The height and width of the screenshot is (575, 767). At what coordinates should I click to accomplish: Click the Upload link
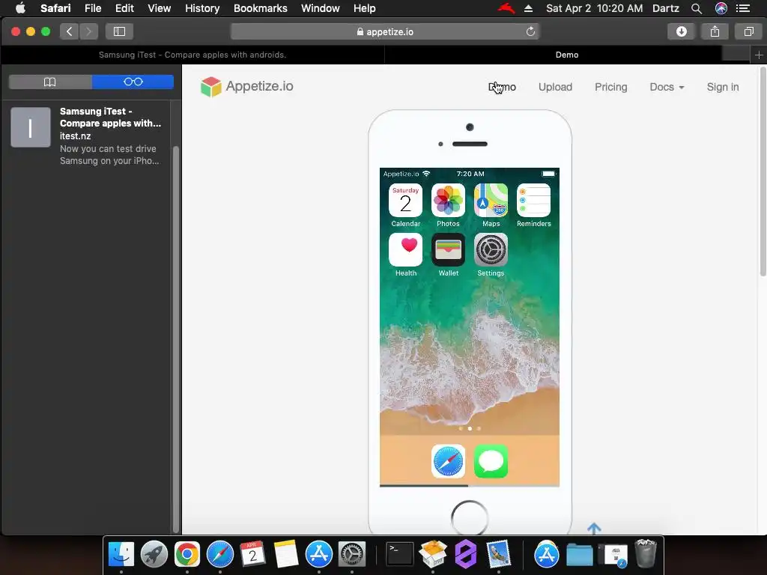click(x=555, y=87)
